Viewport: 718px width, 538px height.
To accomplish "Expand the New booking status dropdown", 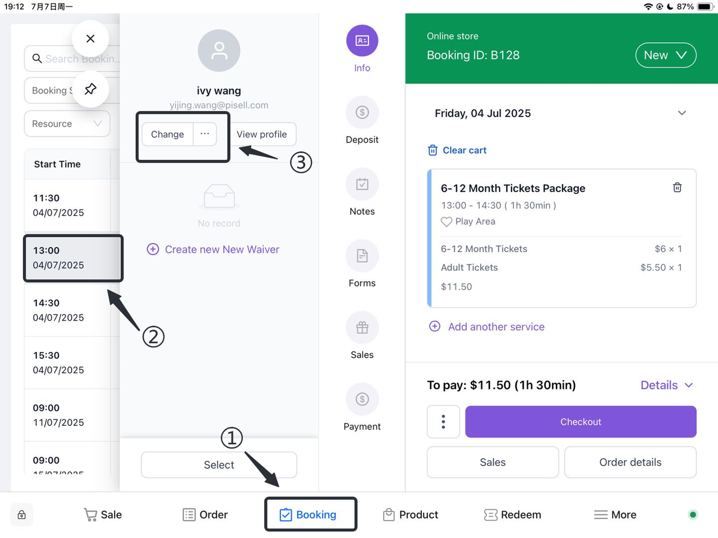I will 665,55.
